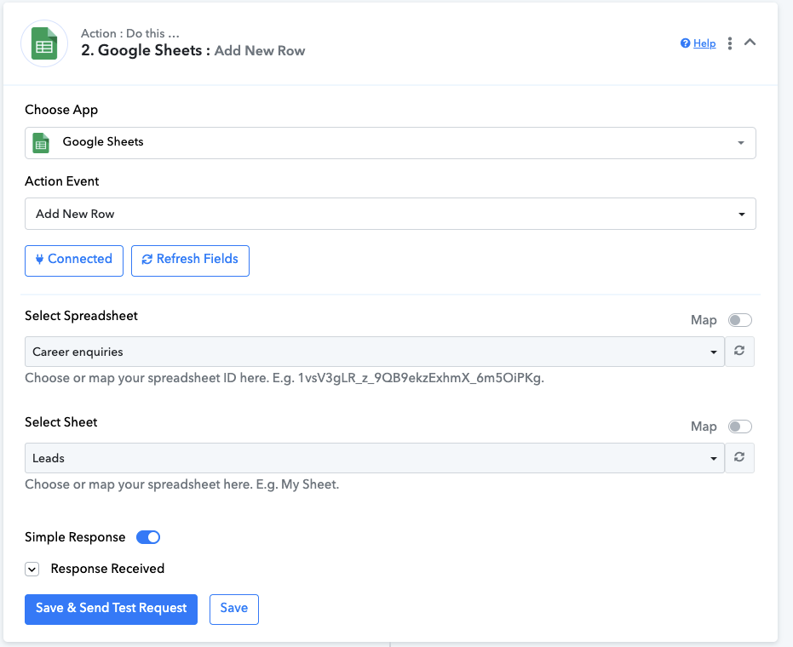Open the Career enquiries spreadsheet dropdown

[x=374, y=352]
